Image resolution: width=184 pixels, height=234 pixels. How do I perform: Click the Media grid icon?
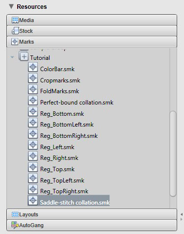pos(15,20)
